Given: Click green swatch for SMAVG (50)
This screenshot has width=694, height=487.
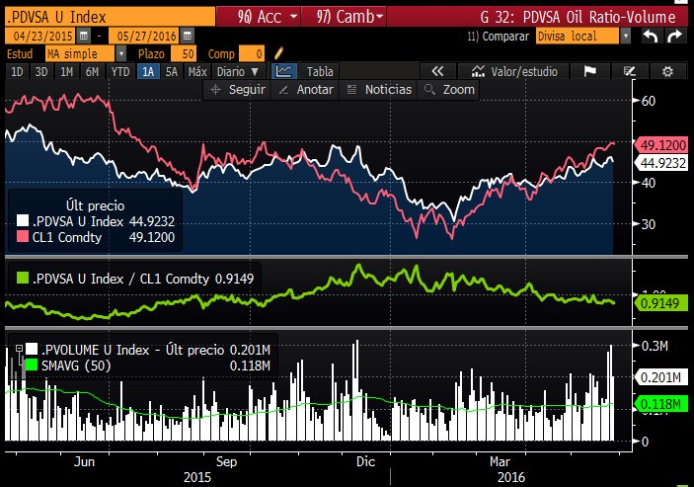Looking at the screenshot, I should 32,365.
